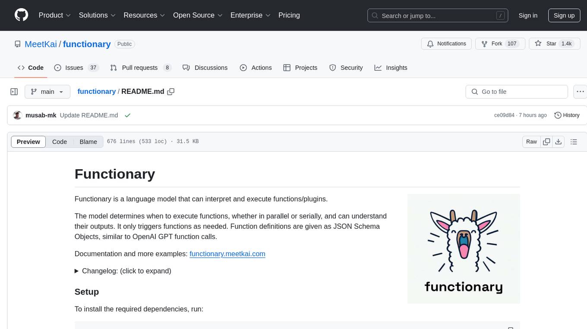This screenshot has height=329, width=587.
Task: Click the Notifications bell button
Action: [446, 43]
